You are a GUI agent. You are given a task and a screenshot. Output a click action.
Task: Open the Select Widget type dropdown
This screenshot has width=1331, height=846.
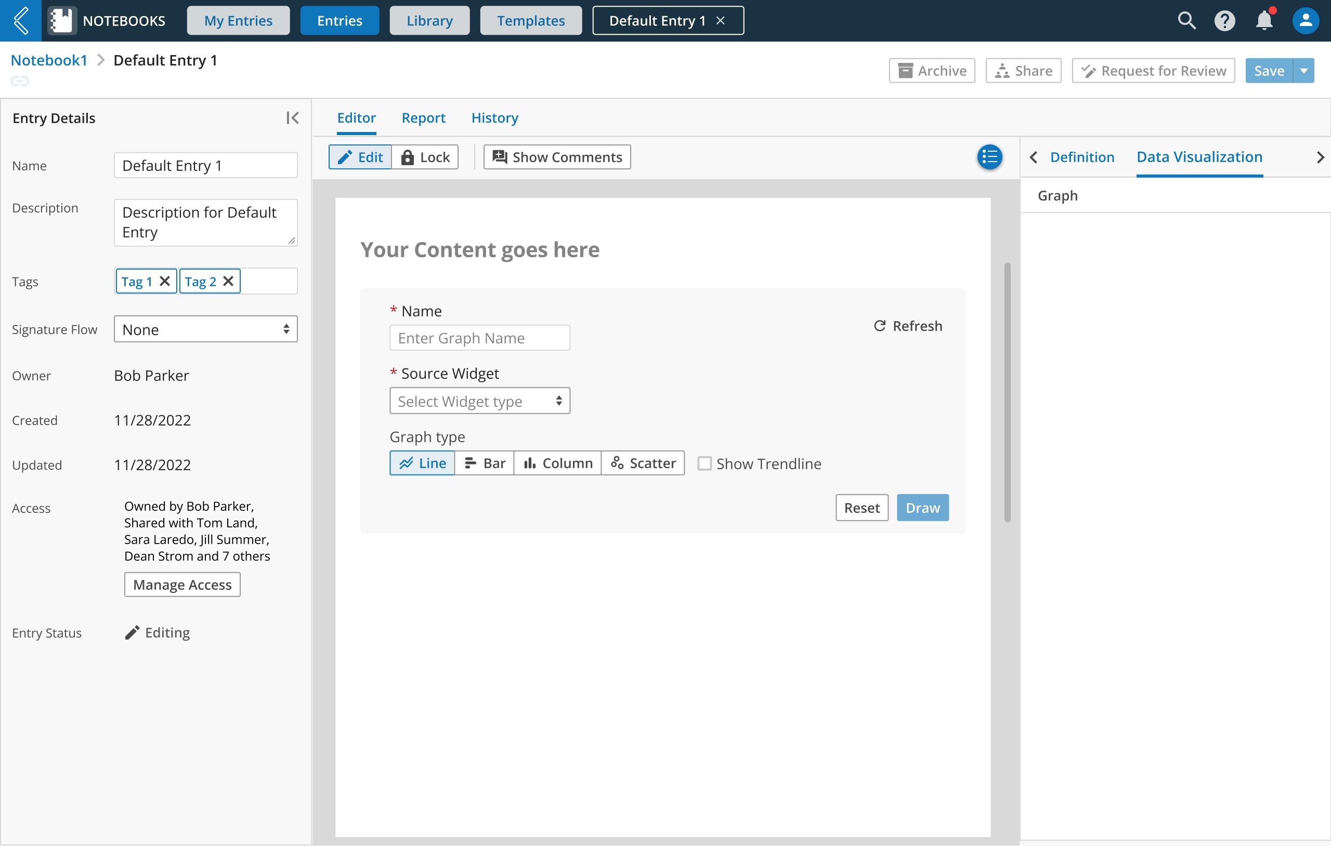(x=479, y=401)
